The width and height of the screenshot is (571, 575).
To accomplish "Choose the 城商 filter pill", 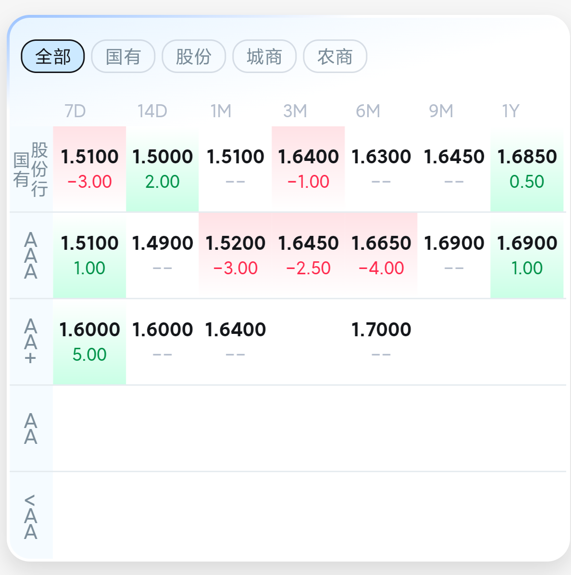I will (264, 57).
